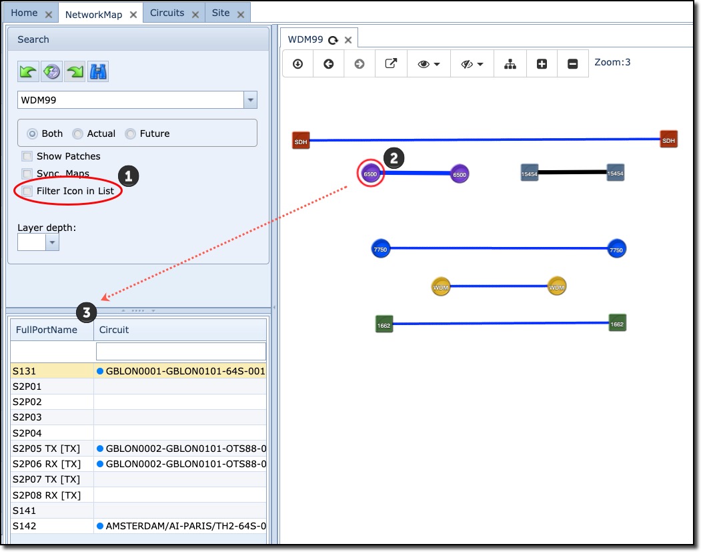The width and height of the screenshot is (701, 552).
Task: Select the Actual radio button
Action: tap(78, 133)
